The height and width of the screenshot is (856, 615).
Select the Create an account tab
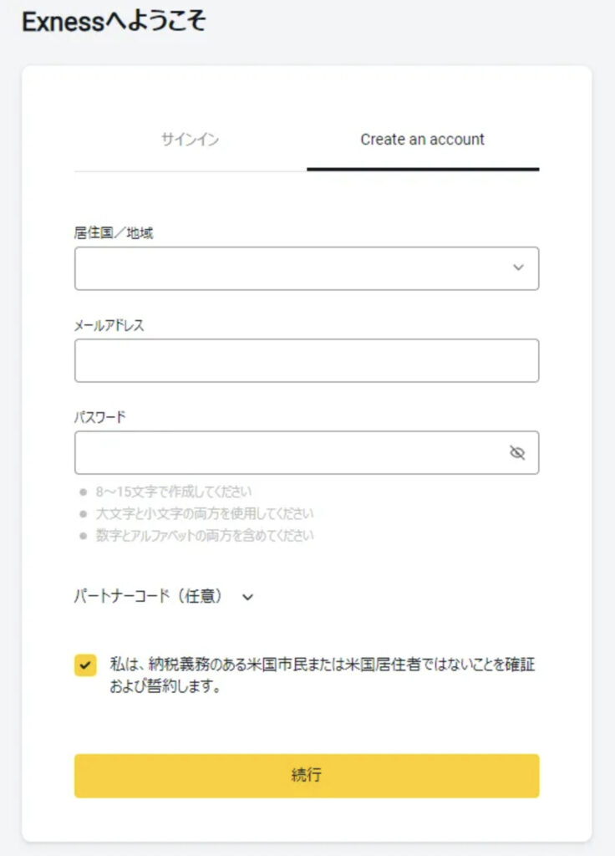click(x=422, y=140)
